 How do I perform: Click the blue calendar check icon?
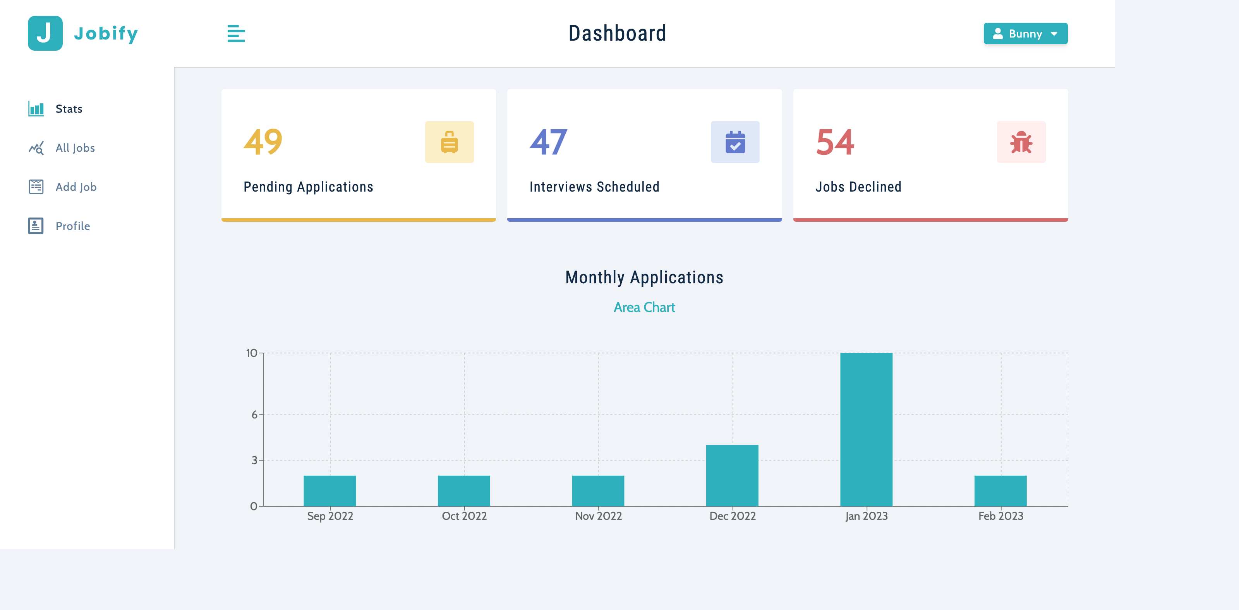tap(734, 142)
